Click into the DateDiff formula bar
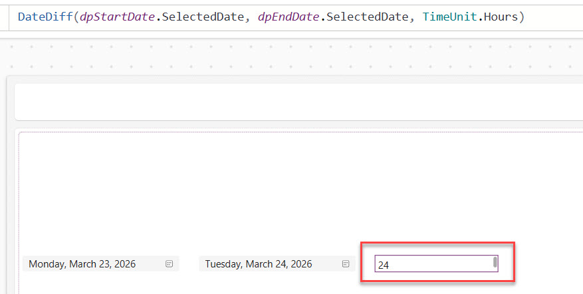Screen dimensions: 583x294 click(x=296, y=17)
